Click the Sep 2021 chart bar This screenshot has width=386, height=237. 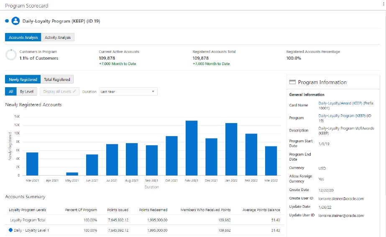click(152, 160)
